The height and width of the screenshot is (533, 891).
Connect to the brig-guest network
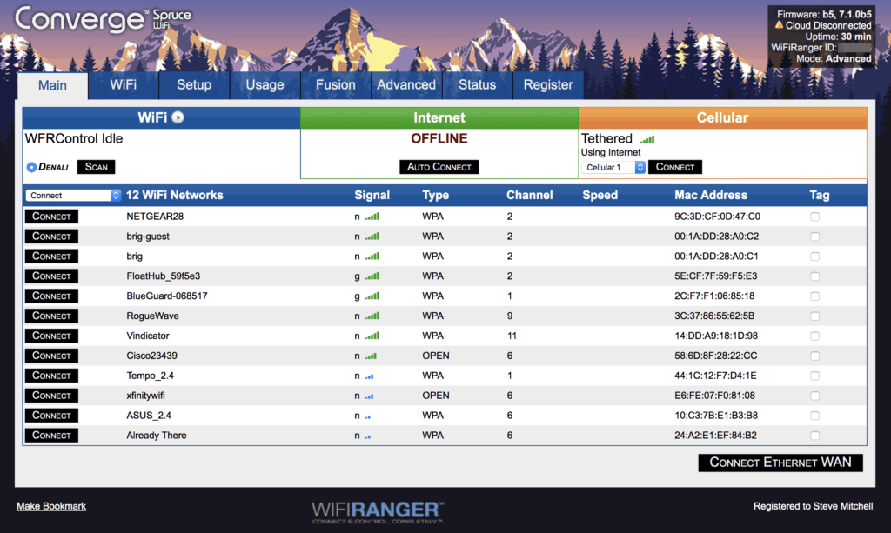click(x=51, y=237)
